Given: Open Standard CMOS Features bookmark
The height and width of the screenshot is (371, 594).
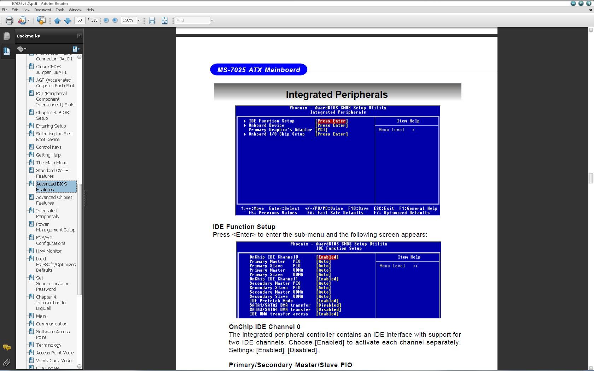Looking at the screenshot, I should 52,173.
